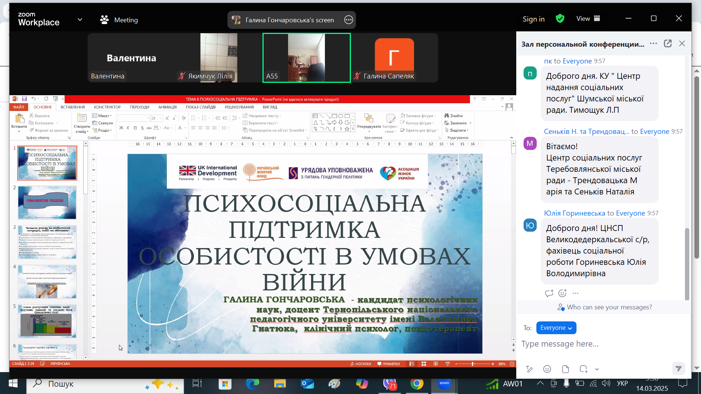
Task: Open the Meeting menu item
Action: click(119, 20)
